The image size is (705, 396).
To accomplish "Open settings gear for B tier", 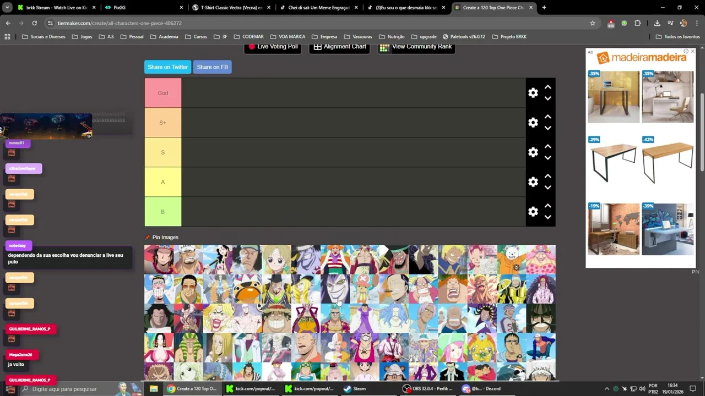I will point(533,212).
